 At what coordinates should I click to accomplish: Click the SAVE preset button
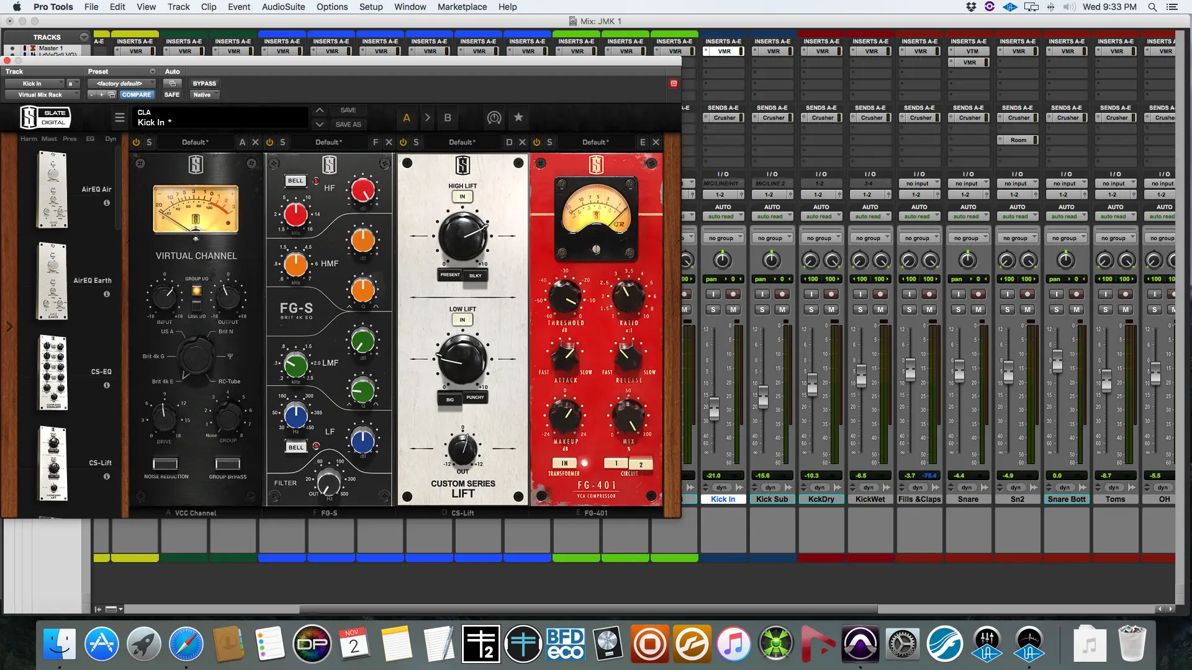(348, 110)
